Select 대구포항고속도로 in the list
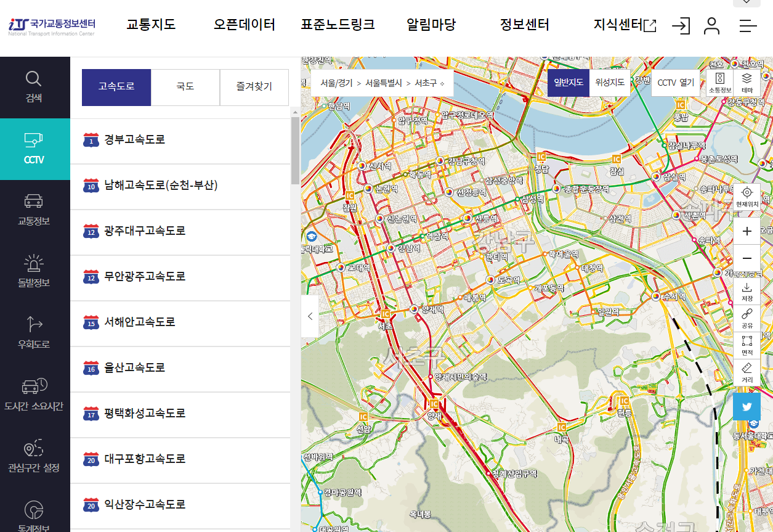773x532 pixels. pyautogui.click(x=180, y=460)
